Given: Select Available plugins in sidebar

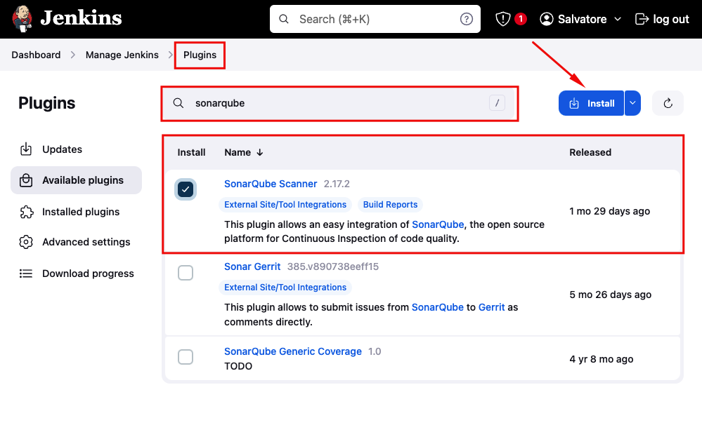Looking at the screenshot, I should [x=76, y=180].
